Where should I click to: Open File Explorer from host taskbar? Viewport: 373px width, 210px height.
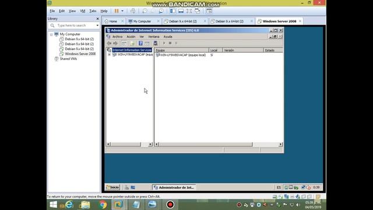[x=86, y=205]
